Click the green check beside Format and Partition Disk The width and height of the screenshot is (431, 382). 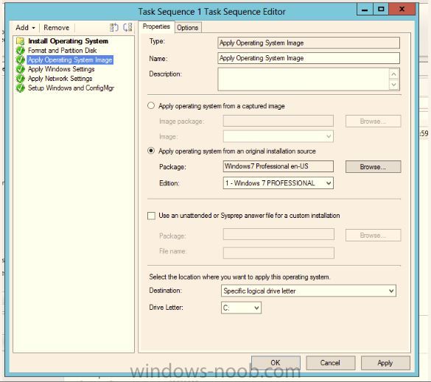[21, 51]
